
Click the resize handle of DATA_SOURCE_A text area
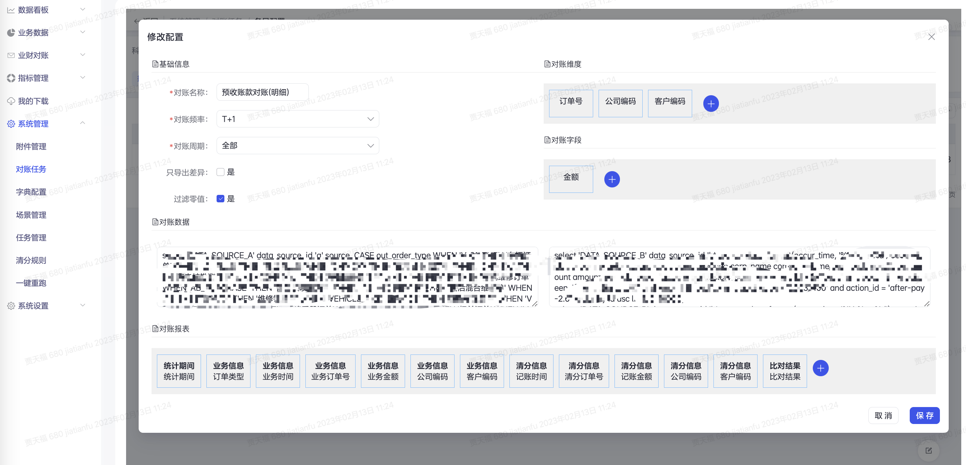tap(535, 304)
